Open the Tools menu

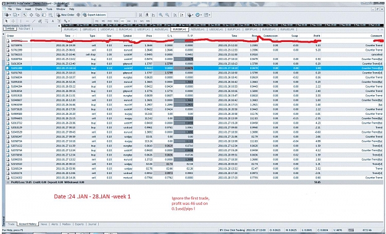(x=49, y=9)
